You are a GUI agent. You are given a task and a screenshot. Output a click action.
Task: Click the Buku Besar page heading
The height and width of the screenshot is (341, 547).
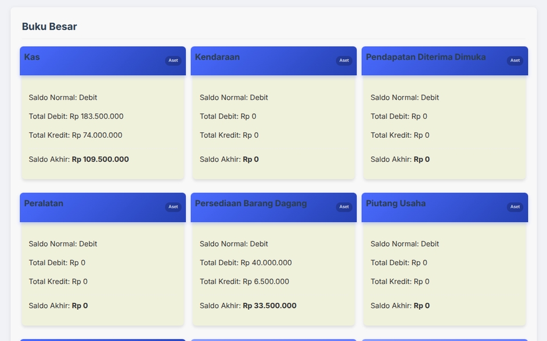point(50,26)
